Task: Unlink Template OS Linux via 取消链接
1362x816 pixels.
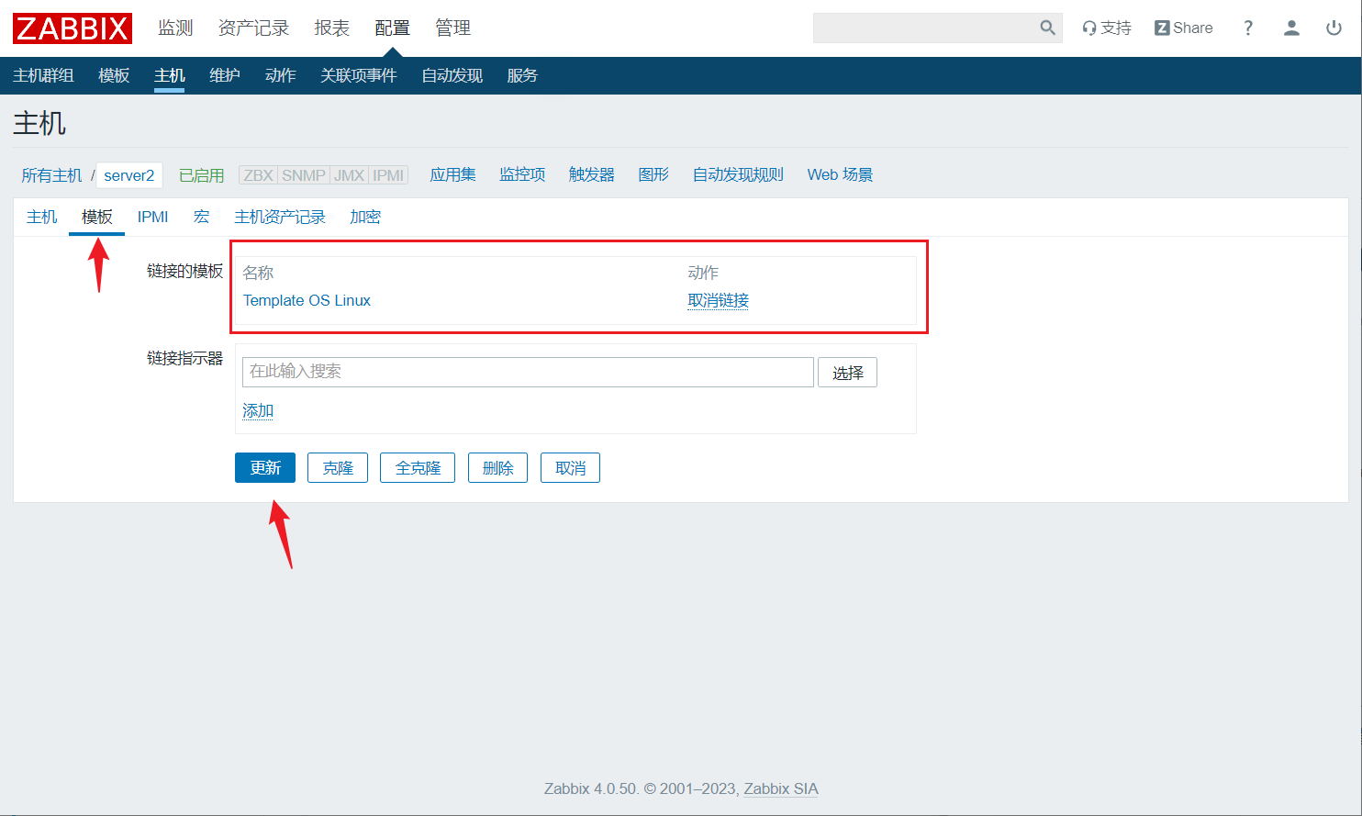Action: pyautogui.click(x=718, y=300)
